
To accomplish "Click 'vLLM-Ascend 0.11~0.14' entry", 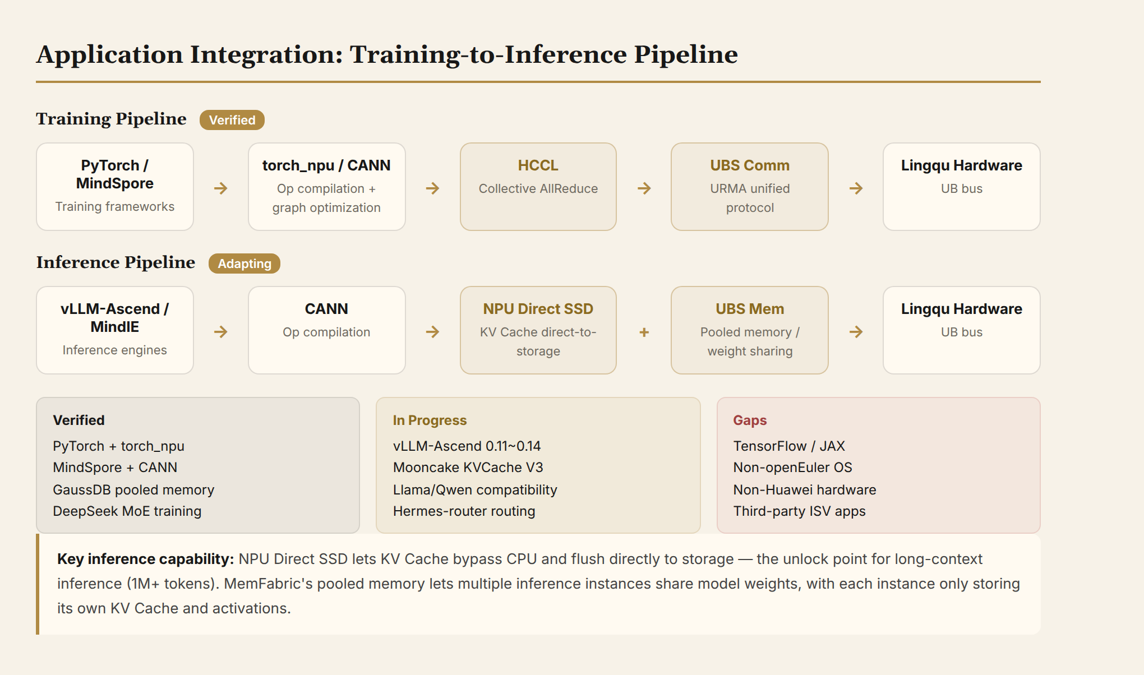I will [467, 446].
